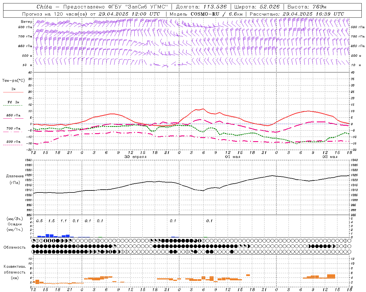Image resolution: width=366 pixels, height=292 pixels.
Task: Click the "0.5" precipitation value
Action: 39,221
